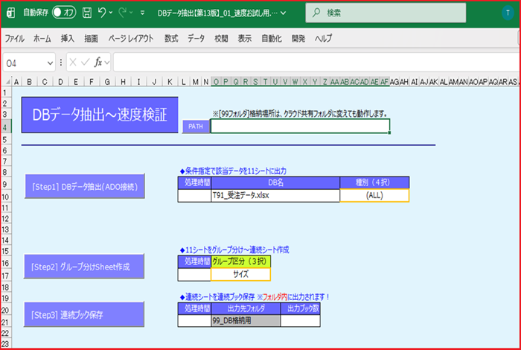Open the 数式 tab
This screenshot has height=350, width=521.
(x=171, y=39)
